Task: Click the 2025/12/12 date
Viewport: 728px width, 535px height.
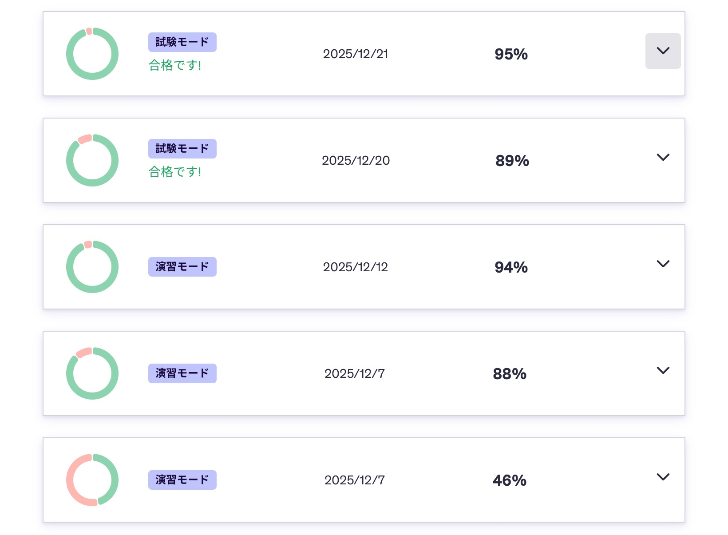Action: (356, 267)
